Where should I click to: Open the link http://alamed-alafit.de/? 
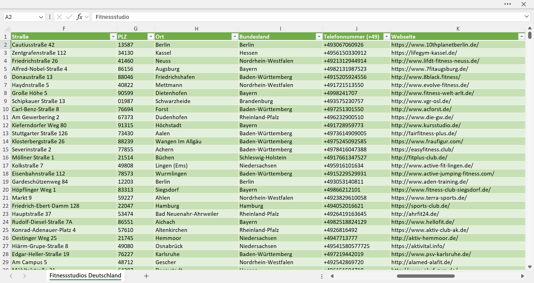(x=422, y=262)
